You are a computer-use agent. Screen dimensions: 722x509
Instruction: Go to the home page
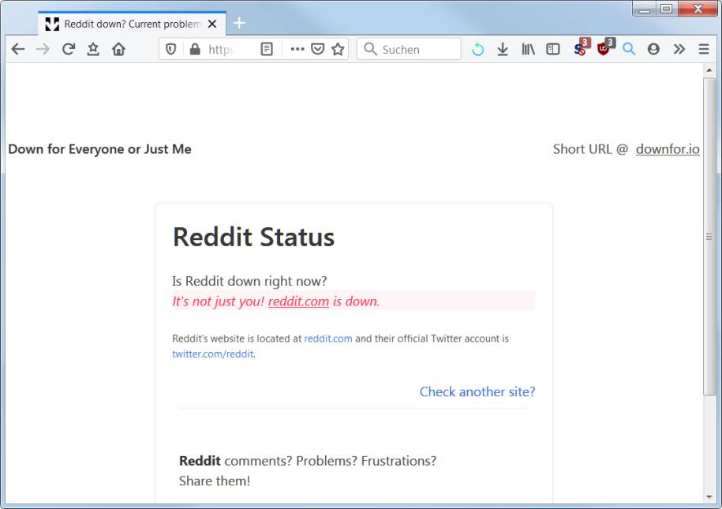118,49
